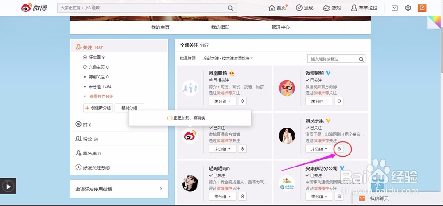
Task: Open 未分组 dropdown on 演员于果 card
Action: [x=319, y=149]
